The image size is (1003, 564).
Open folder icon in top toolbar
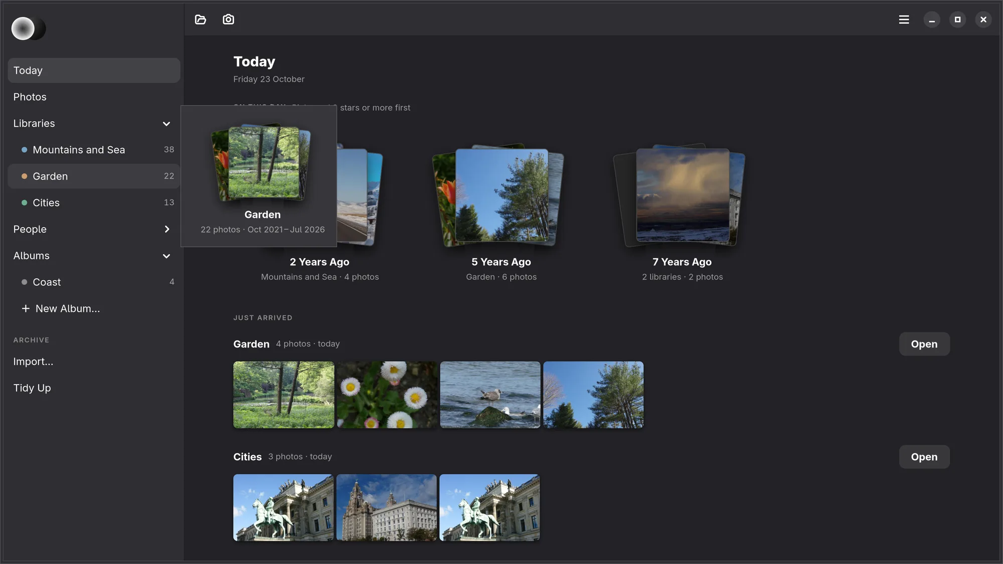point(201,20)
